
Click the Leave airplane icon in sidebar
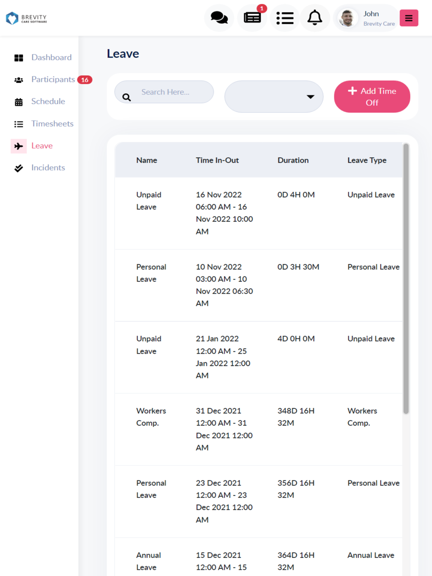coord(19,146)
